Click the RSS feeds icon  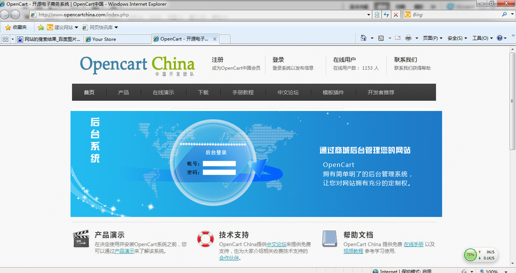pos(381,38)
